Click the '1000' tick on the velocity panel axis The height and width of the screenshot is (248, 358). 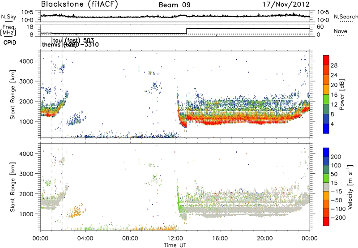coord(26,214)
